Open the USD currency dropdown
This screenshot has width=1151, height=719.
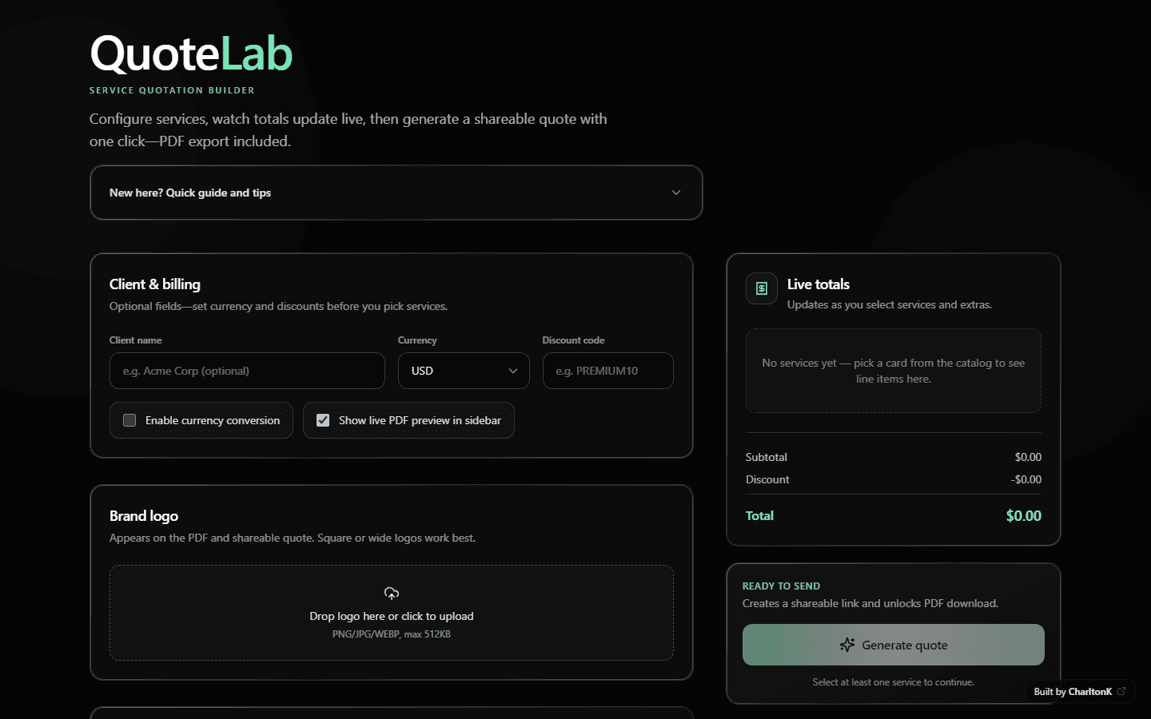[464, 371]
